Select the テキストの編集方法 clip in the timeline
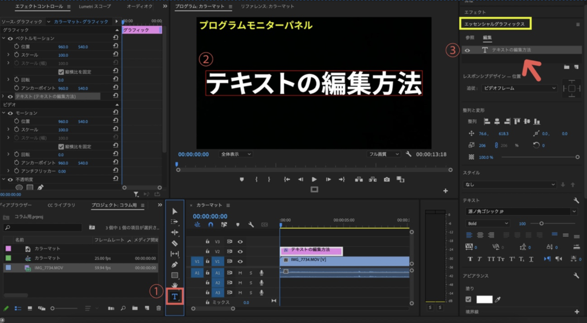This screenshot has height=323, width=587. [x=311, y=250]
